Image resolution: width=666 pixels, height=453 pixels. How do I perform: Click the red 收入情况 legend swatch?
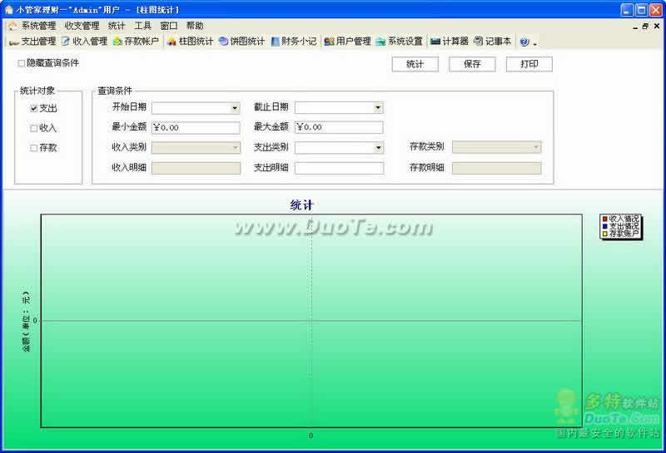tap(605, 219)
